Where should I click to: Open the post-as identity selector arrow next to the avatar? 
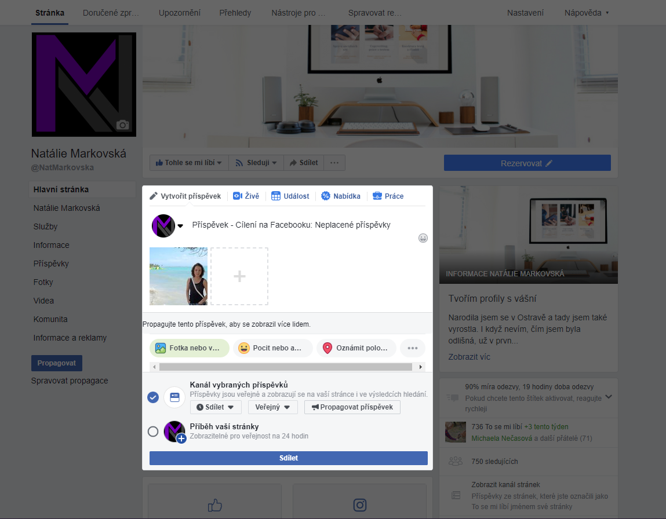pyautogui.click(x=180, y=226)
